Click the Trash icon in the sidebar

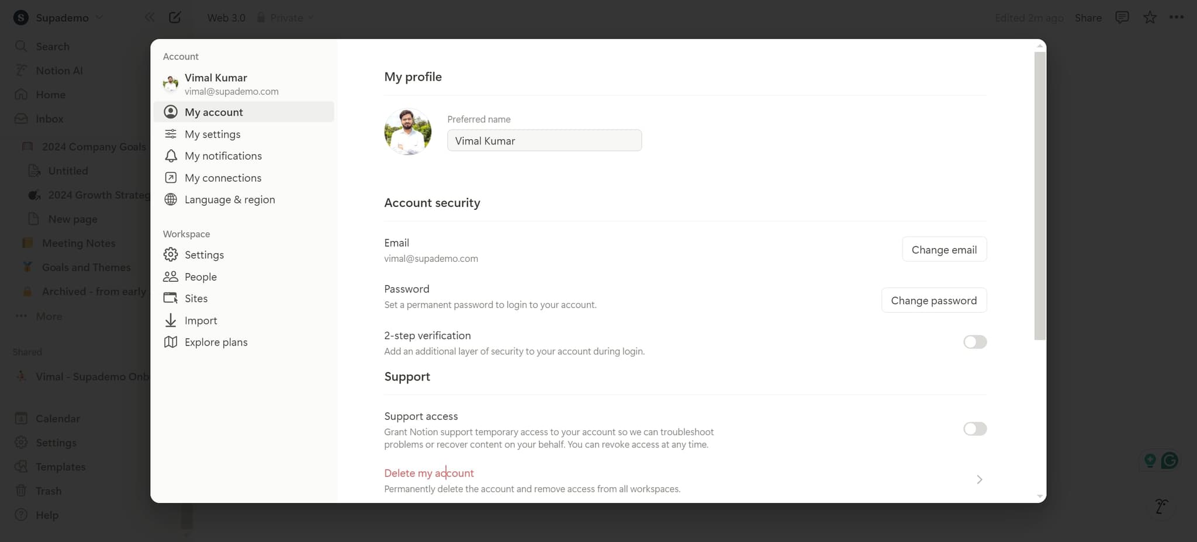pos(21,491)
